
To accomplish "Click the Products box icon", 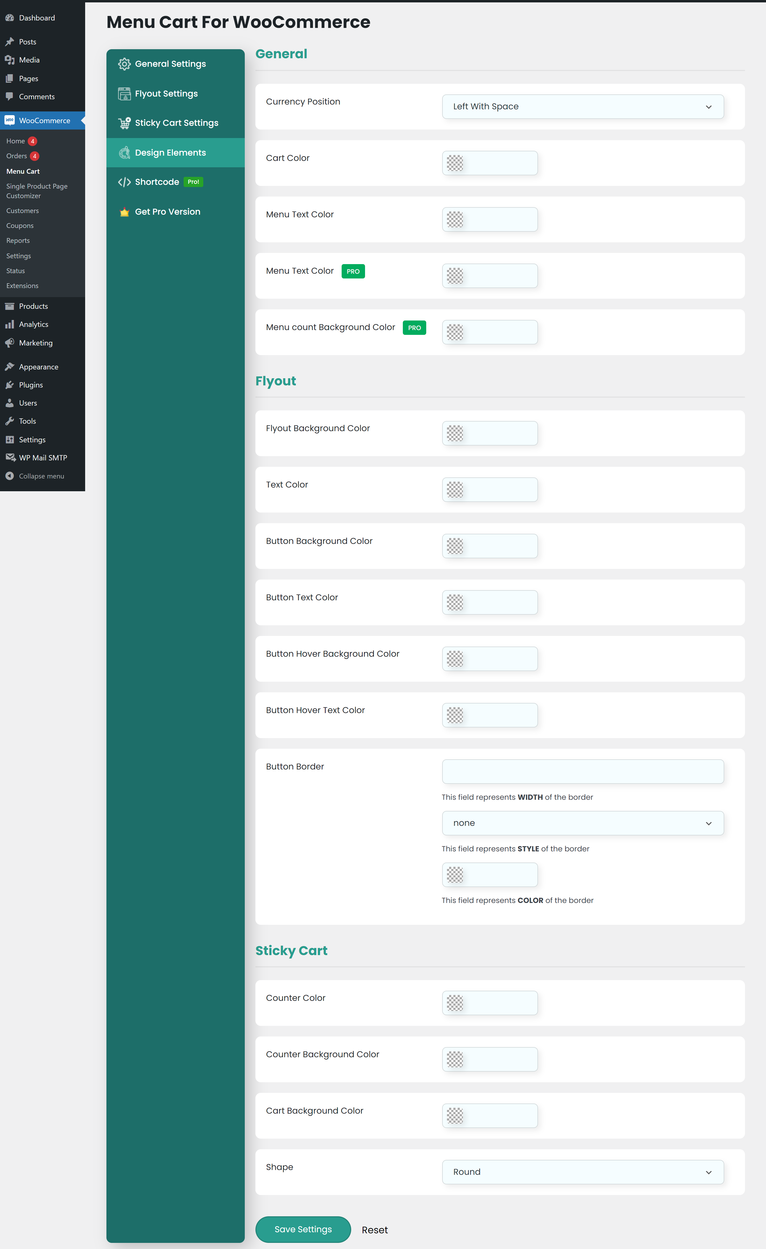I will pos(9,306).
